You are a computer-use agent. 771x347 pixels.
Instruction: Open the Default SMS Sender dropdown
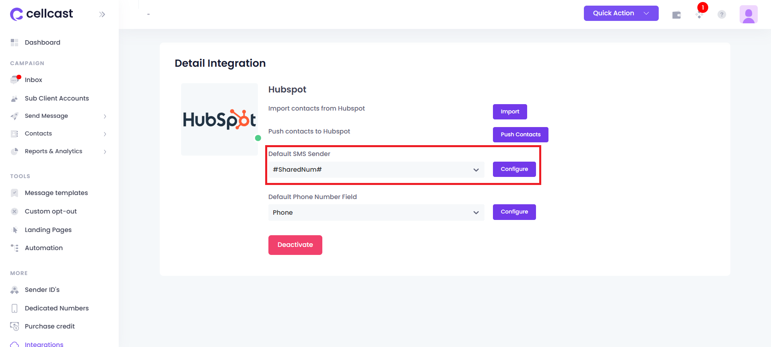[x=376, y=170]
